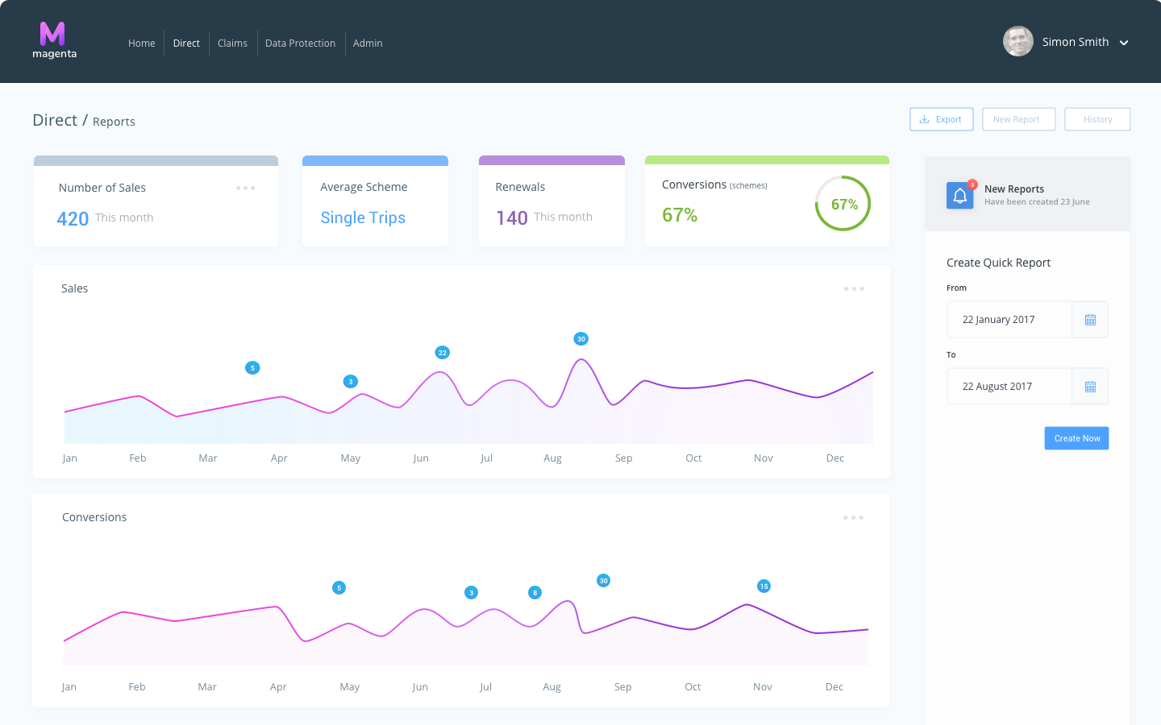Image resolution: width=1161 pixels, height=725 pixels.
Task: Click the red notification badge
Action: pyautogui.click(x=972, y=184)
